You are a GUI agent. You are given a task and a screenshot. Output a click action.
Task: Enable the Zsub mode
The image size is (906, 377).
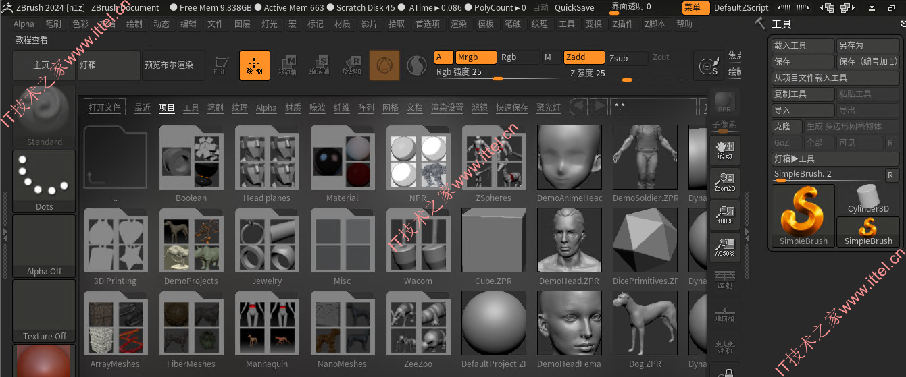pyautogui.click(x=626, y=57)
